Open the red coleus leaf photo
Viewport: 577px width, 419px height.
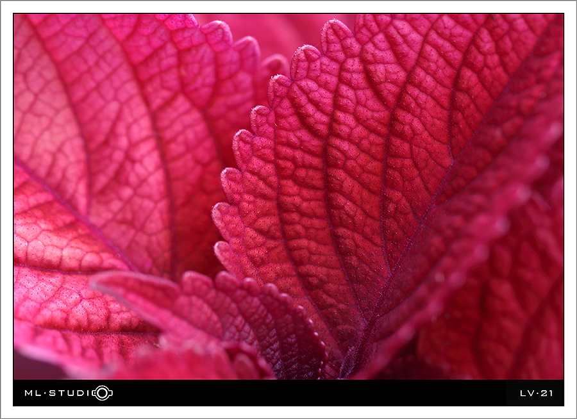tap(288, 197)
